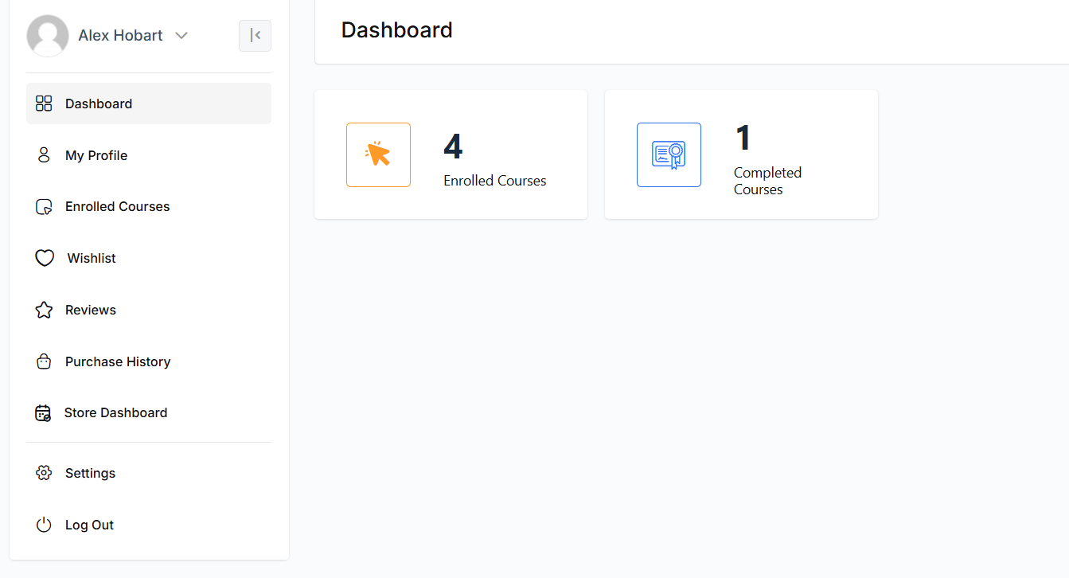This screenshot has height=578, width=1069.
Task: Click the Log Out power icon
Action: pyautogui.click(x=43, y=524)
